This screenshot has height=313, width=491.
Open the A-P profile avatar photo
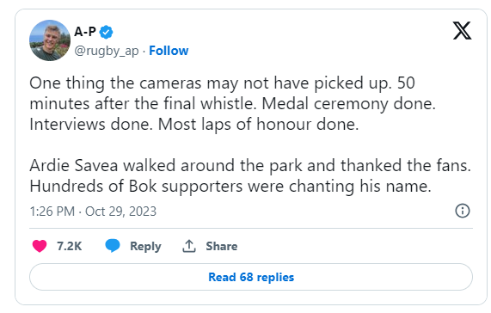click(x=50, y=40)
